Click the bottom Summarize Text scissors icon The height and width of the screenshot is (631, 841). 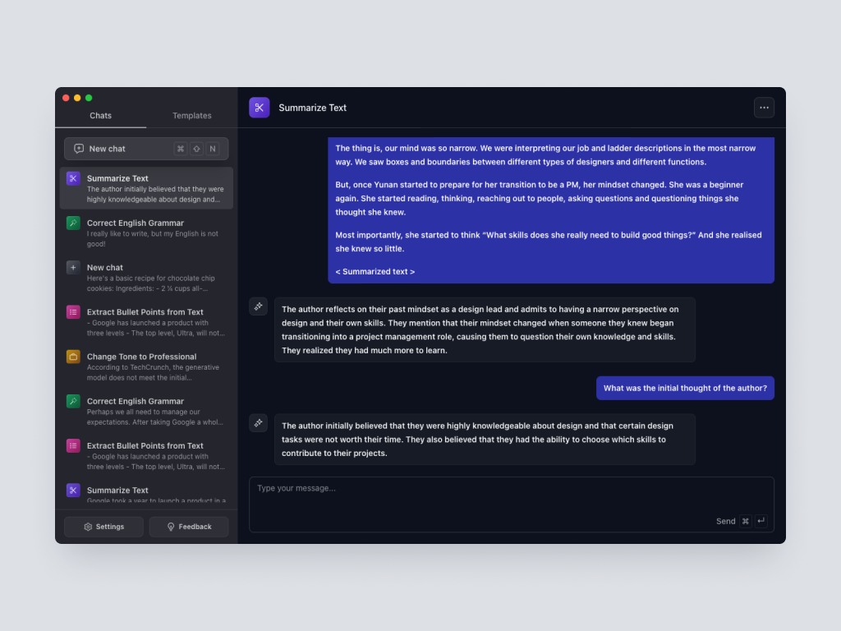click(x=73, y=491)
